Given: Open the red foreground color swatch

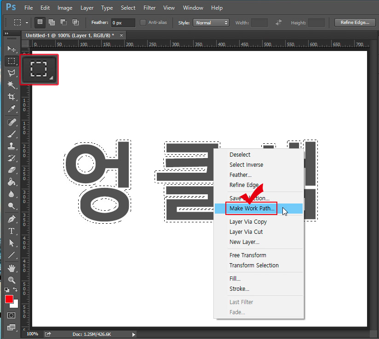Looking at the screenshot, I should pos(8,299).
